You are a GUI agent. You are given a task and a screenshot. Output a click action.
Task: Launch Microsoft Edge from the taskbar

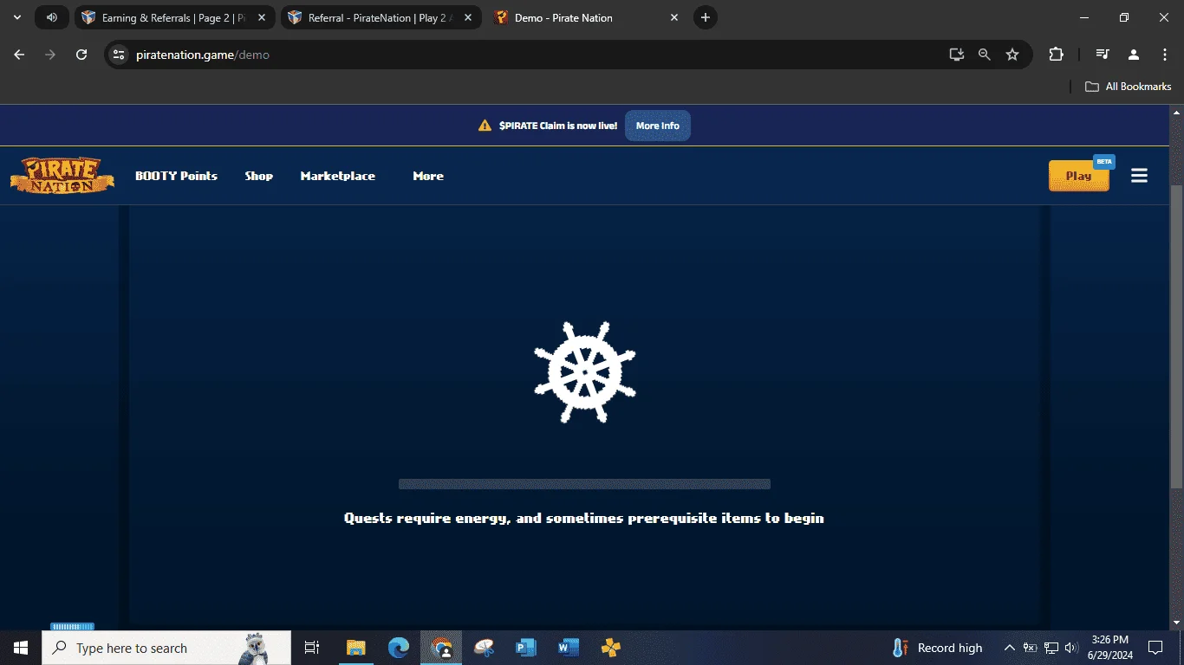[x=399, y=648]
